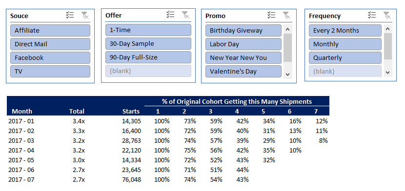Select the 2017 - 03 row Starts cell
Viewport: 405px width, 191px height.
[x=132, y=141]
